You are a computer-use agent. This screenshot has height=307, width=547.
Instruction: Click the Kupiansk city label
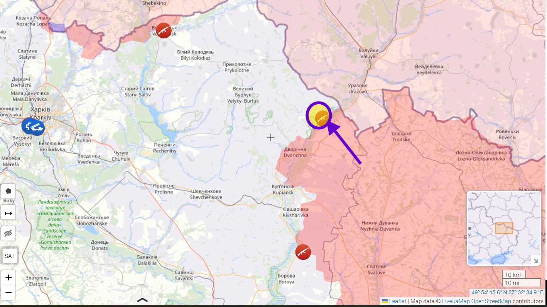pyautogui.click(x=283, y=189)
